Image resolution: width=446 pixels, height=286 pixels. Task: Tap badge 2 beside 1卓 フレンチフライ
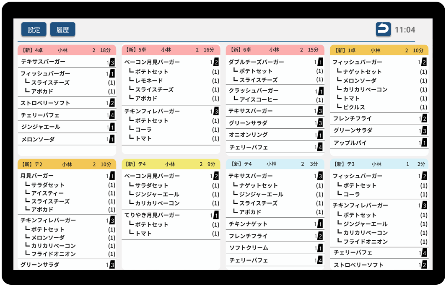pos(424,118)
